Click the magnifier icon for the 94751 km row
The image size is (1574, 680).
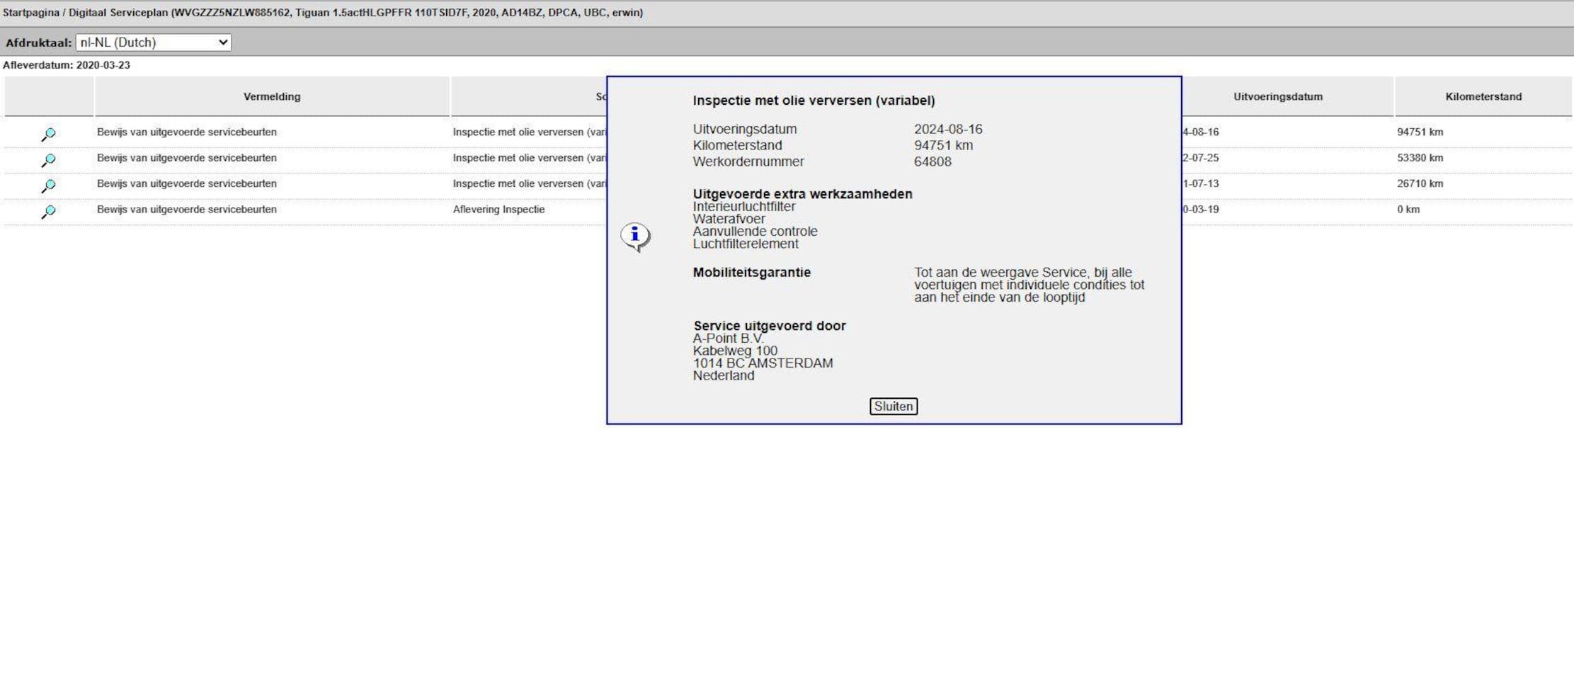tap(48, 134)
